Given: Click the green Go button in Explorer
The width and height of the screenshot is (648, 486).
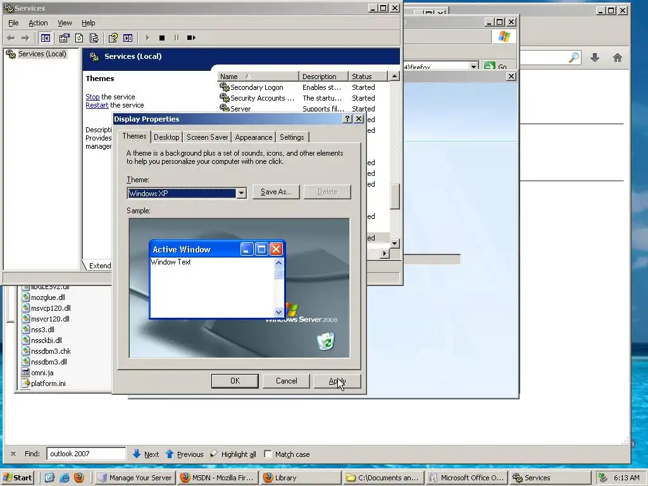Looking at the screenshot, I should 495,66.
